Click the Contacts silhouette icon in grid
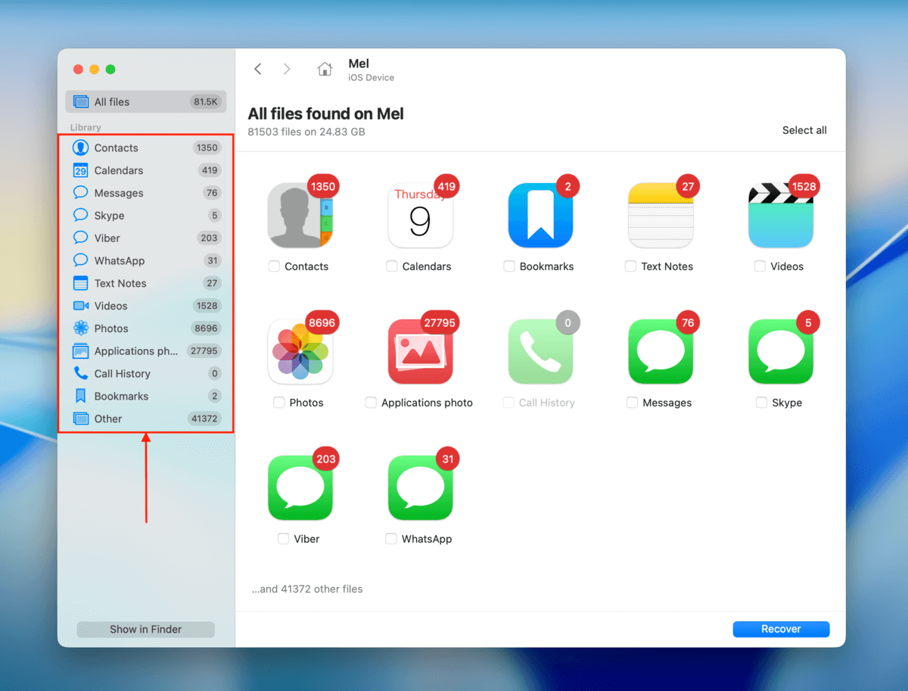 300,216
